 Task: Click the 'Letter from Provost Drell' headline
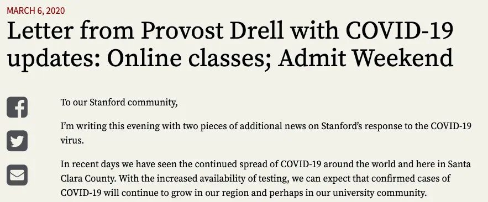[x=230, y=44]
